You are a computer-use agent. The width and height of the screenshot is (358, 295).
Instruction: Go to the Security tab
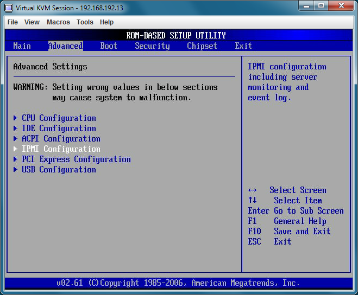pyautogui.click(x=152, y=46)
